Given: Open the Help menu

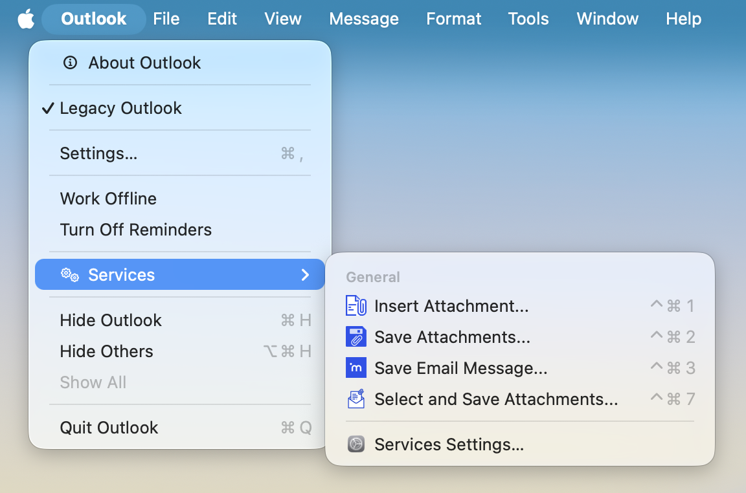Looking at the screenshot, I should [x=683, y=19].
